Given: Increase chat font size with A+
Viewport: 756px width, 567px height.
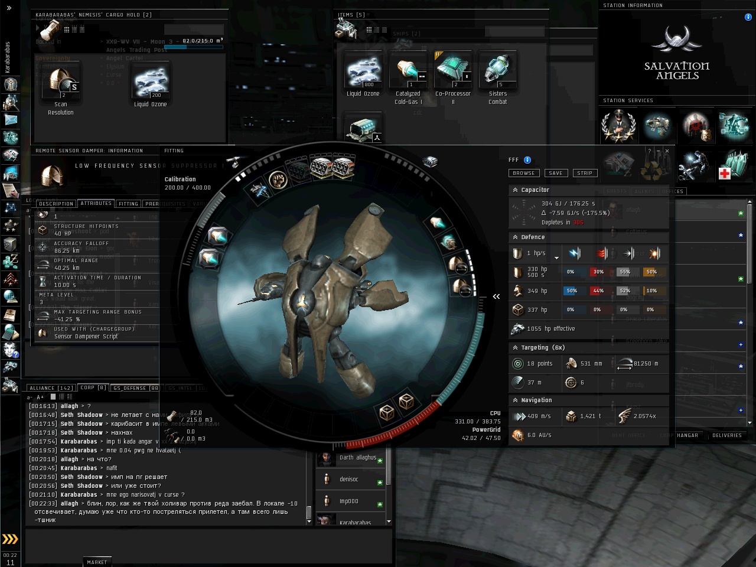Looking at the screenshot, I should [x=40, y=397].
